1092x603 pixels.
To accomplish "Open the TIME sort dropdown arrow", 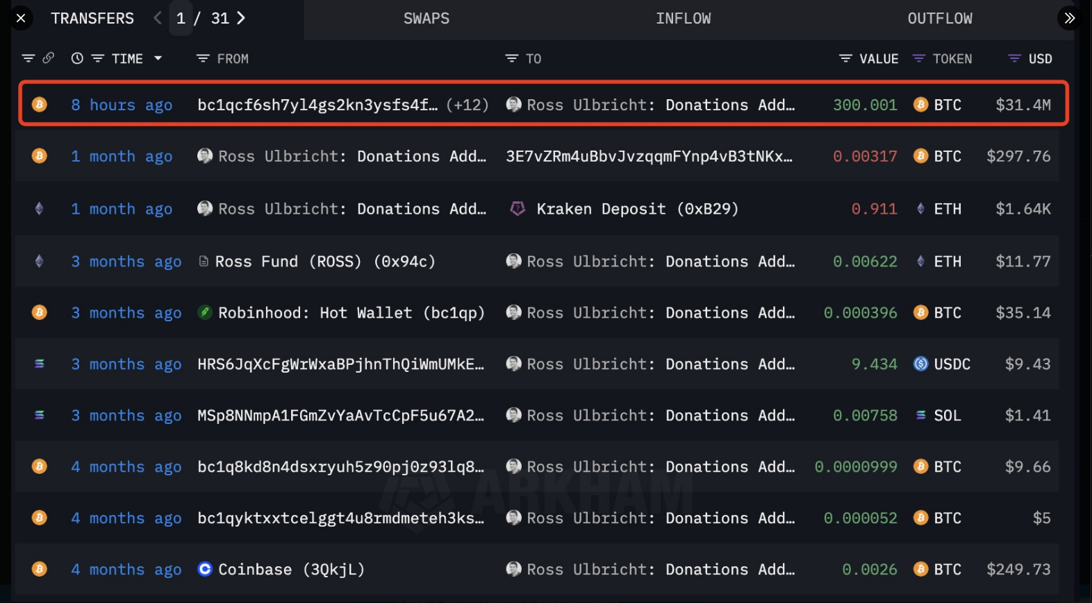I will pos(158,58).
